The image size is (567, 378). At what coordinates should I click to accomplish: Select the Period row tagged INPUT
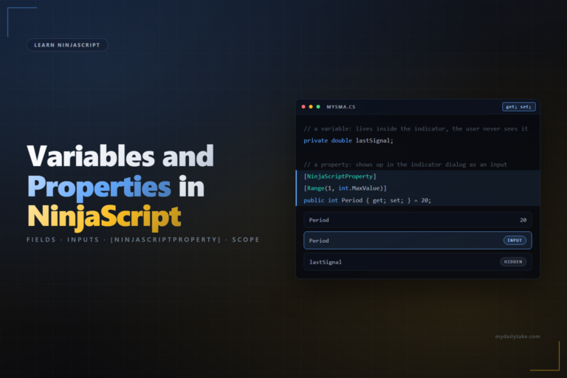418,241
